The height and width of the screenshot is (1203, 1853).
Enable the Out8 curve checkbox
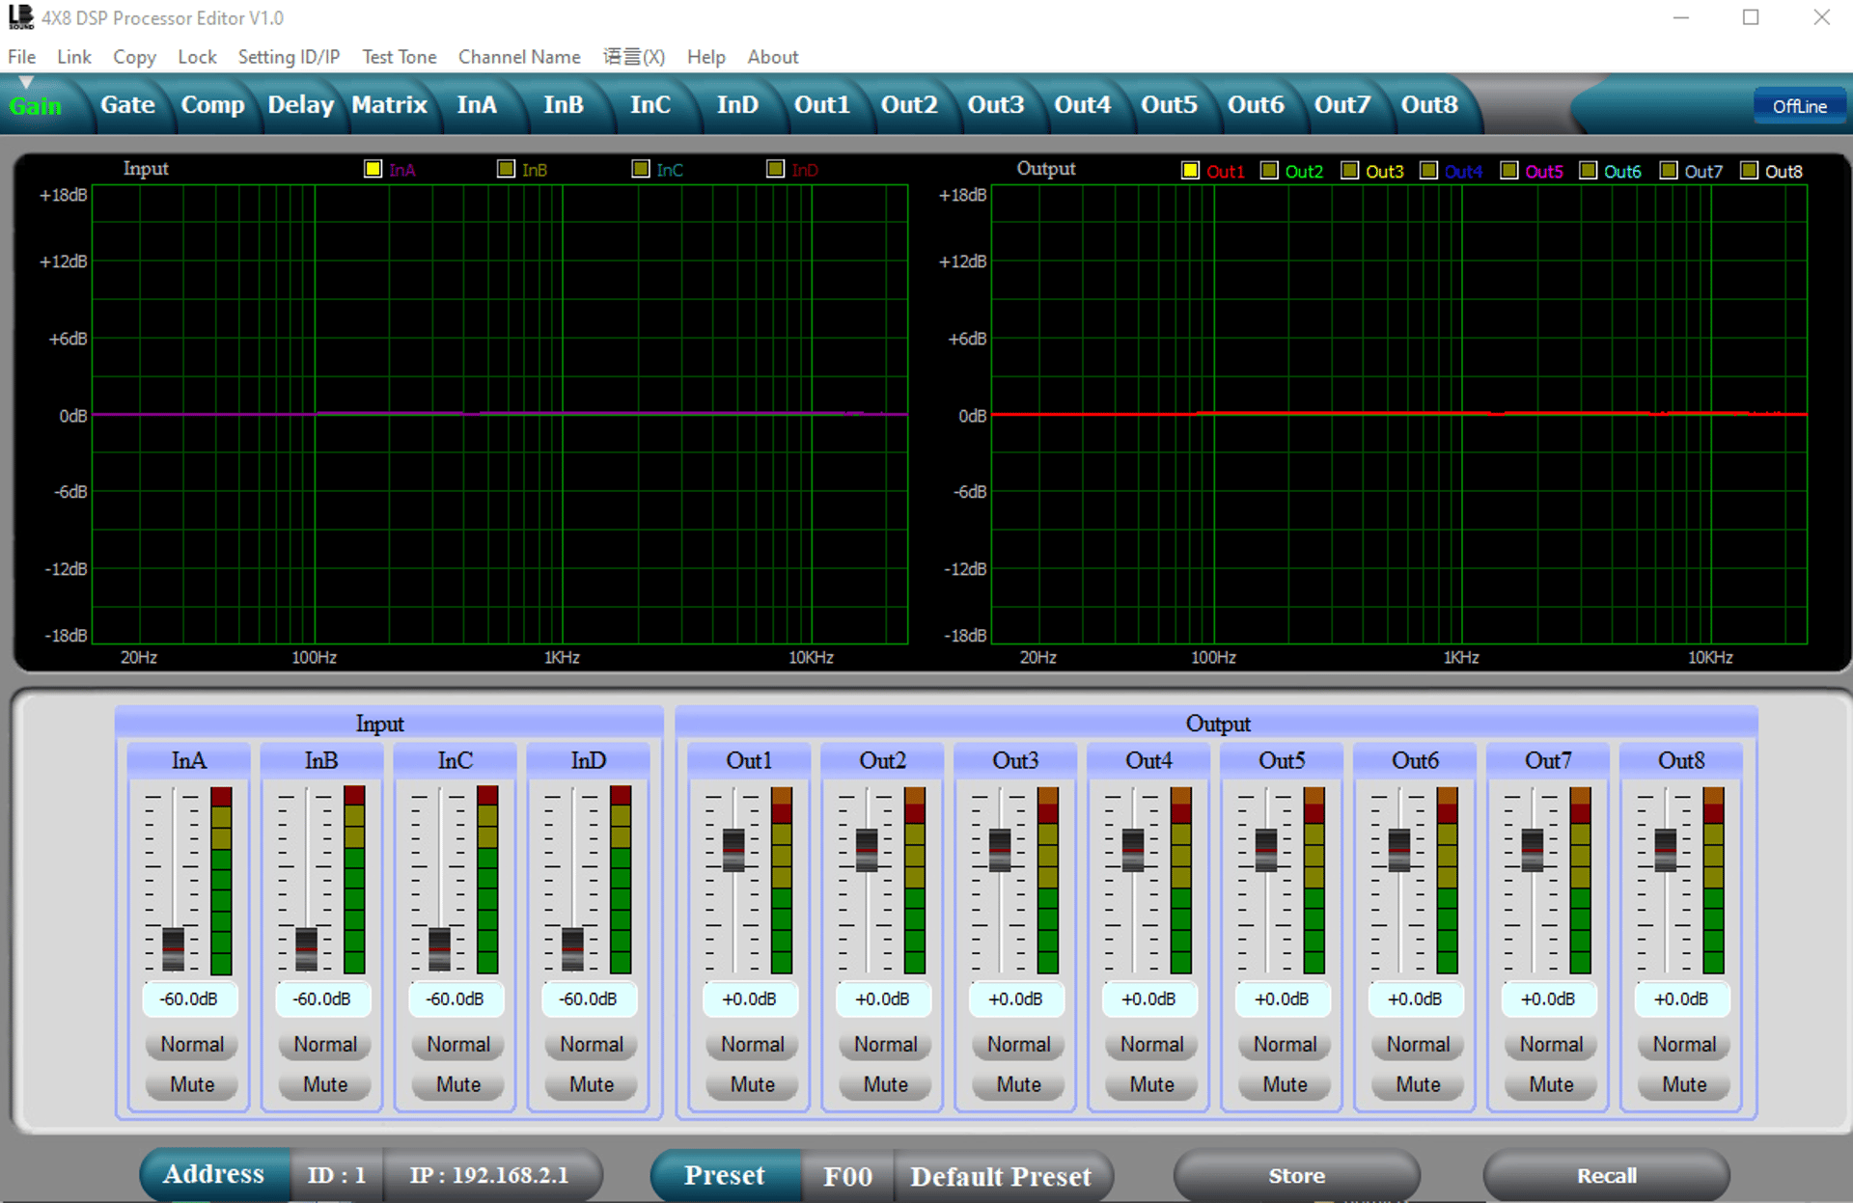1748,171
